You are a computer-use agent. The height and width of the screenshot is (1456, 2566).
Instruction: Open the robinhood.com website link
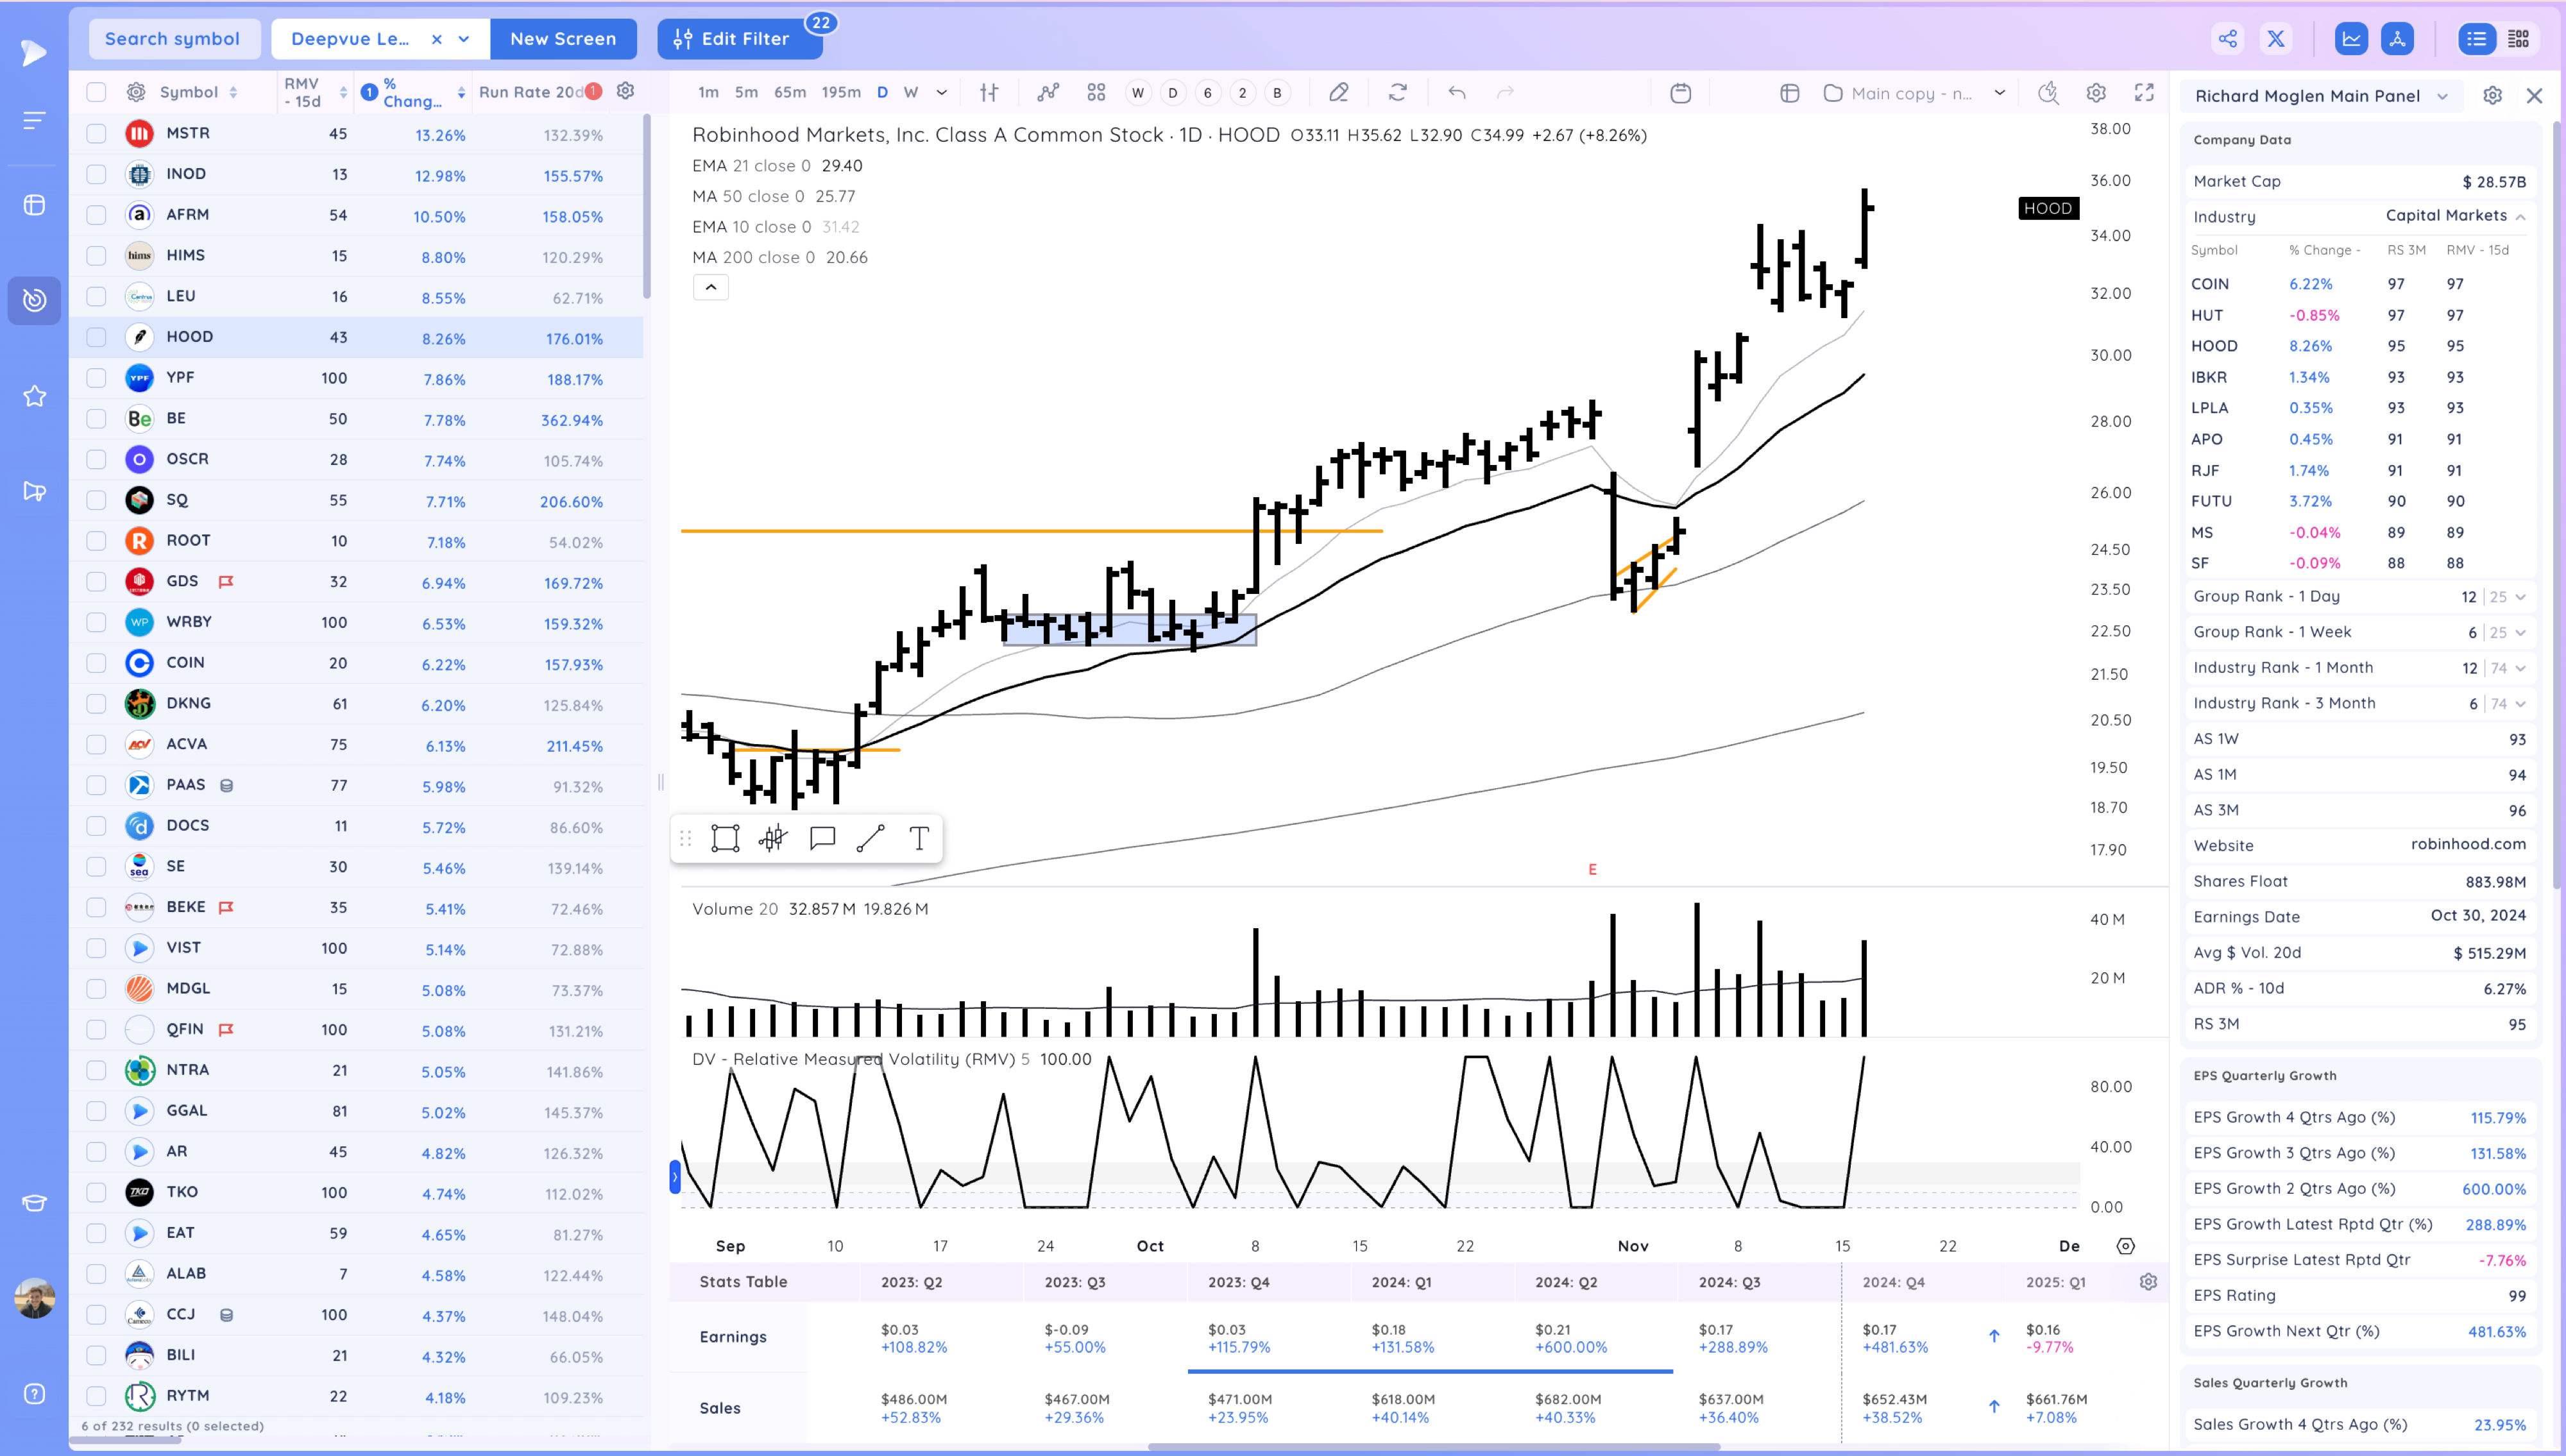[2467, 844]
